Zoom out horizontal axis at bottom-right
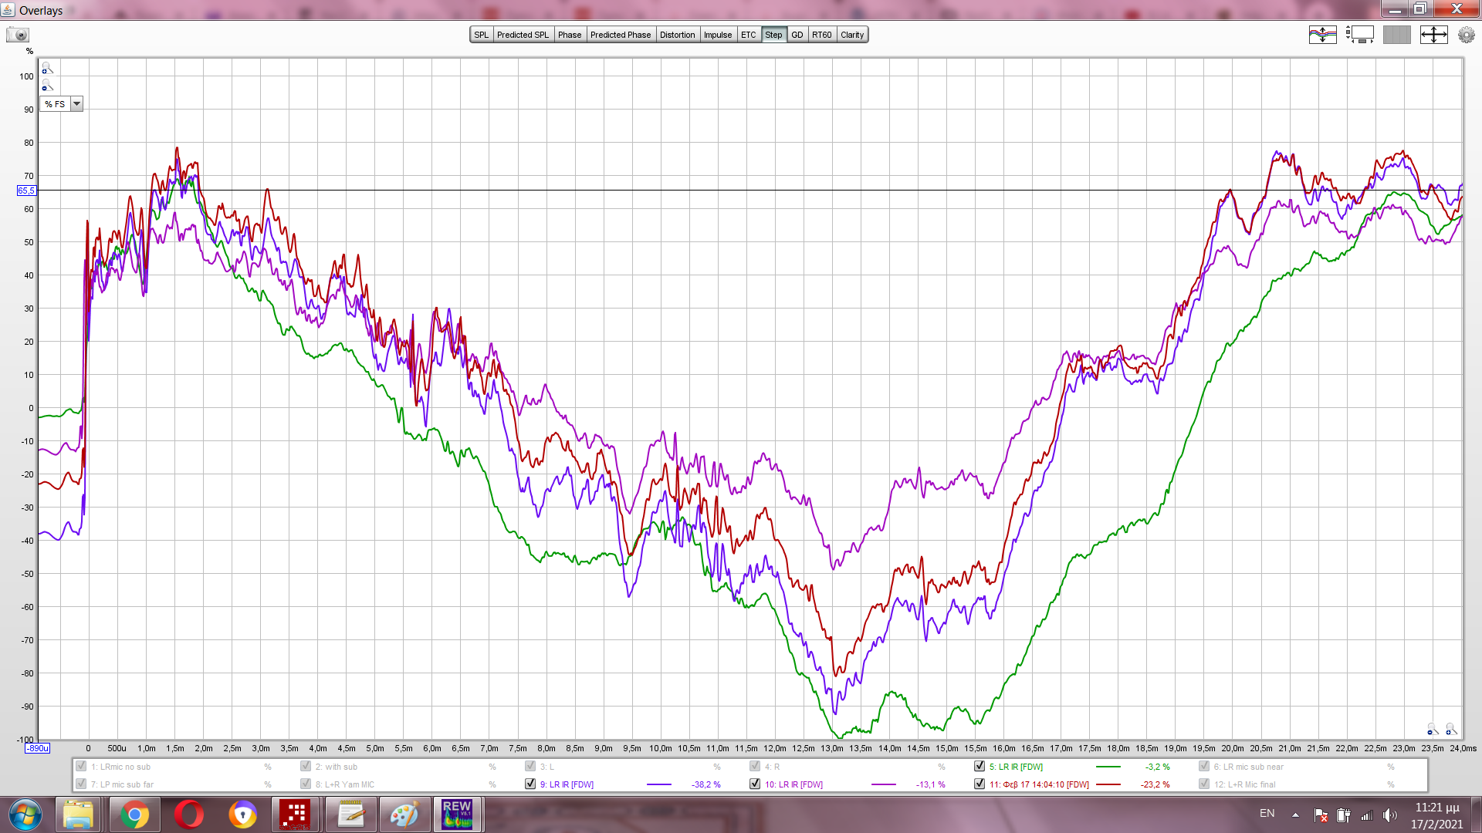The image size is (1482, 833). 1433,729
